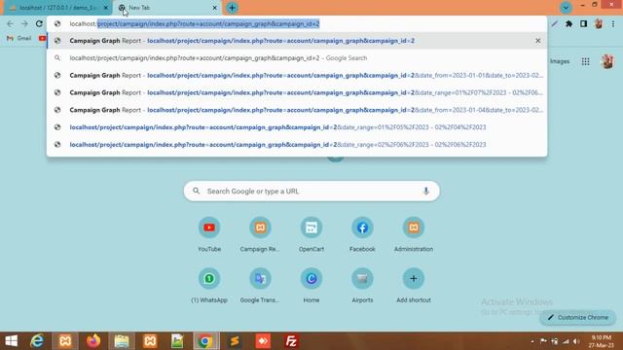Select suggestion with date_from=2023-01-01
The height and width of the screenshot is (350, 623).
(x=297, y=76)
